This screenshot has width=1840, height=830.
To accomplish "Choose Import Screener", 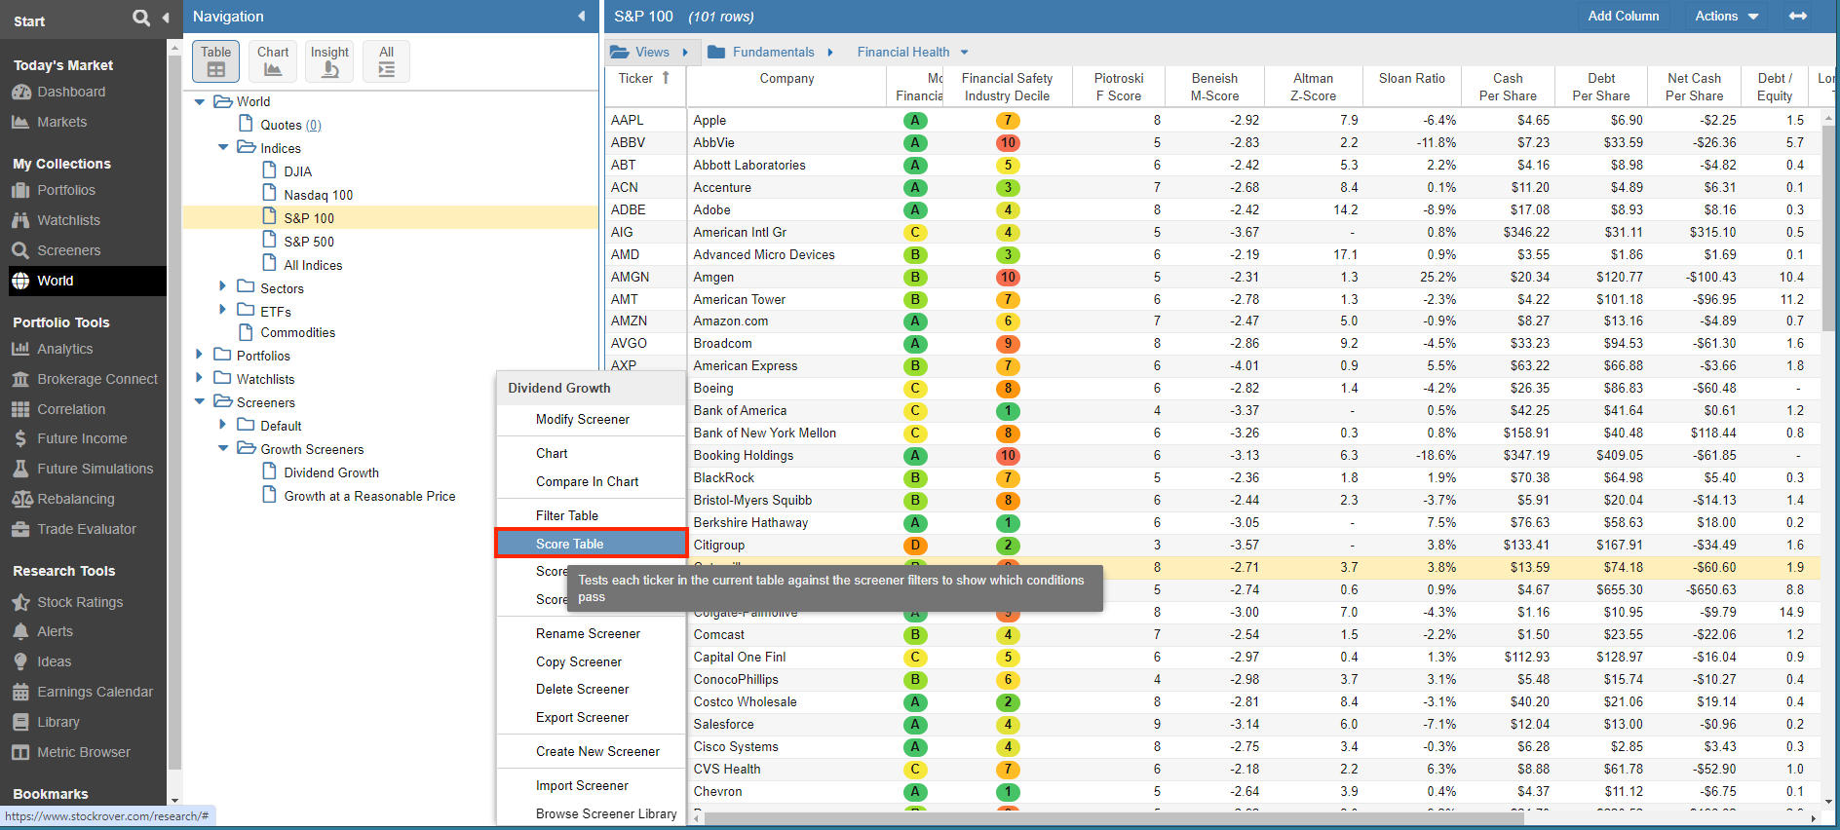I will tap(592, 785).
